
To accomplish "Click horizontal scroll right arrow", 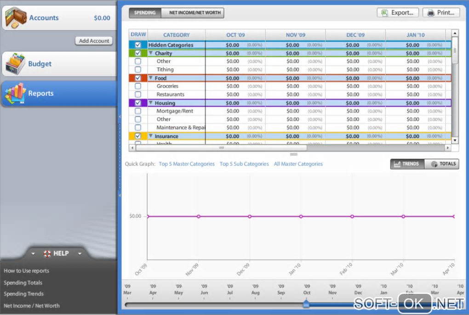I will 448,148.
